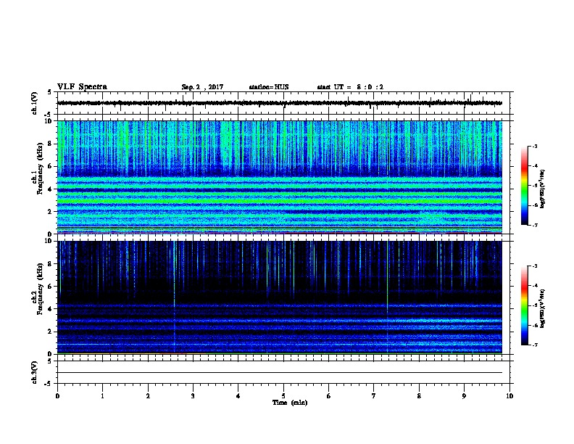
Task: Click the "9" tick label on the time axis
Action: tap(464, 396)
